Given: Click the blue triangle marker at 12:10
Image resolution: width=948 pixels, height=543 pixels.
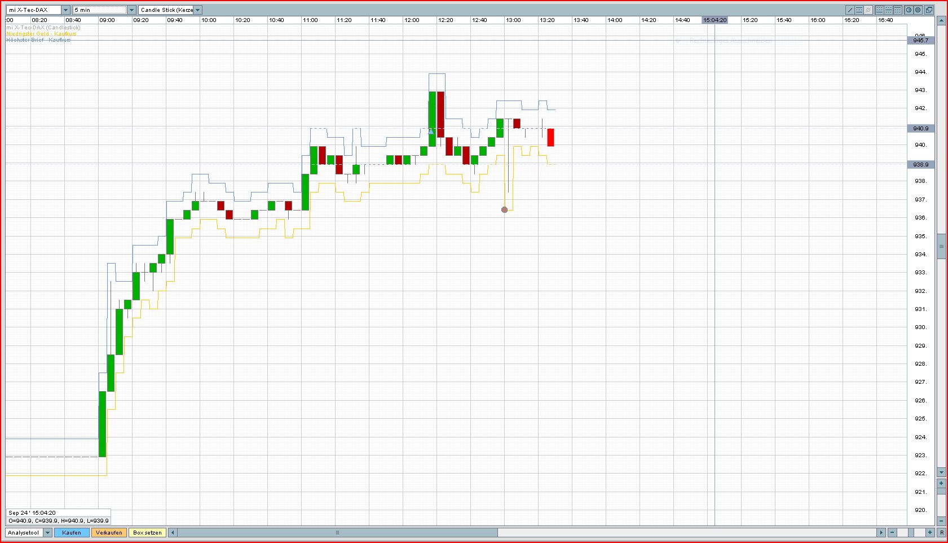Looking at the screenshot, I should [431, 131].
